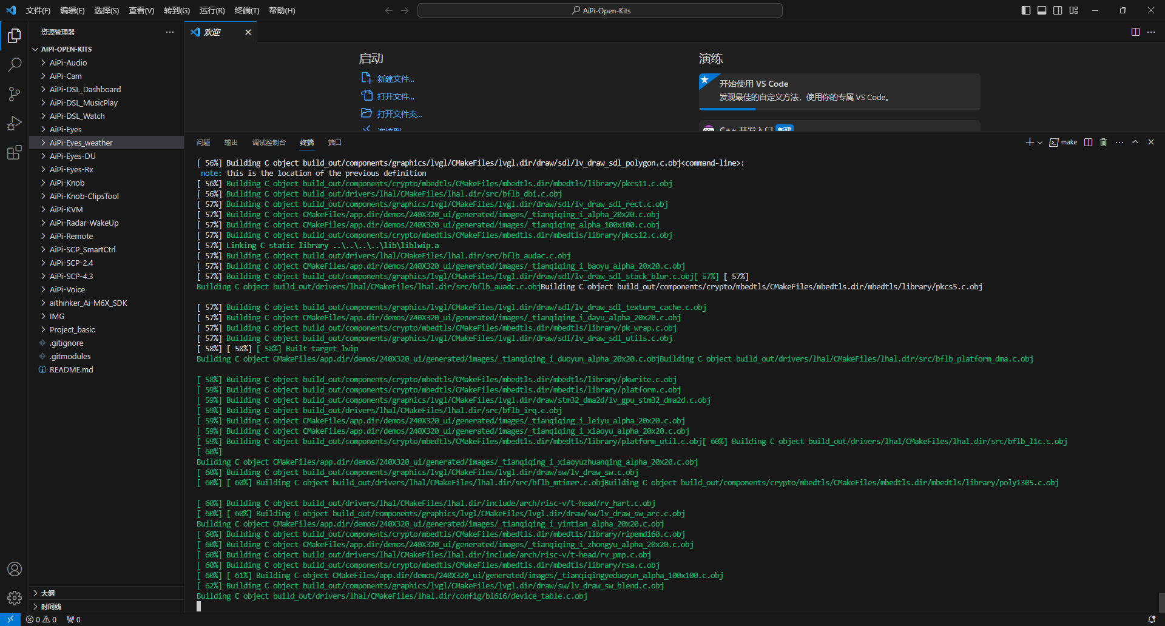This screenshot has width=1165, height=626.
Task: Click the terminal vertical scrollbar
Action: [1161, 602]
